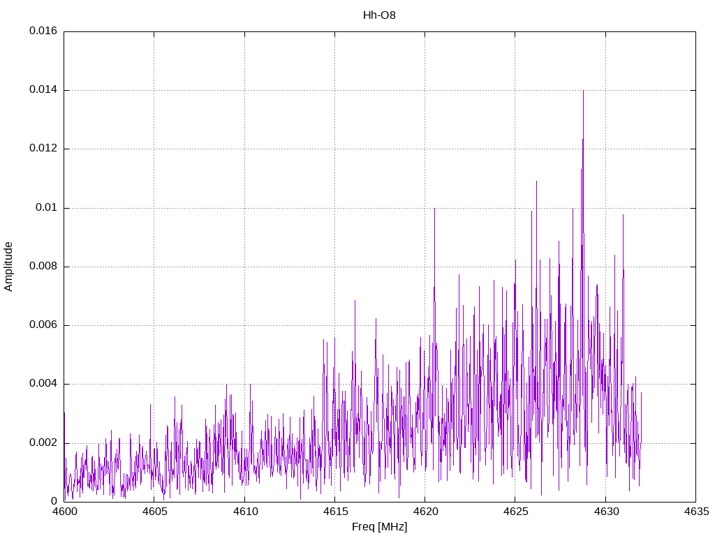
Task: Choose the 4625 x-axis tick label
Action: click(515, 512)
